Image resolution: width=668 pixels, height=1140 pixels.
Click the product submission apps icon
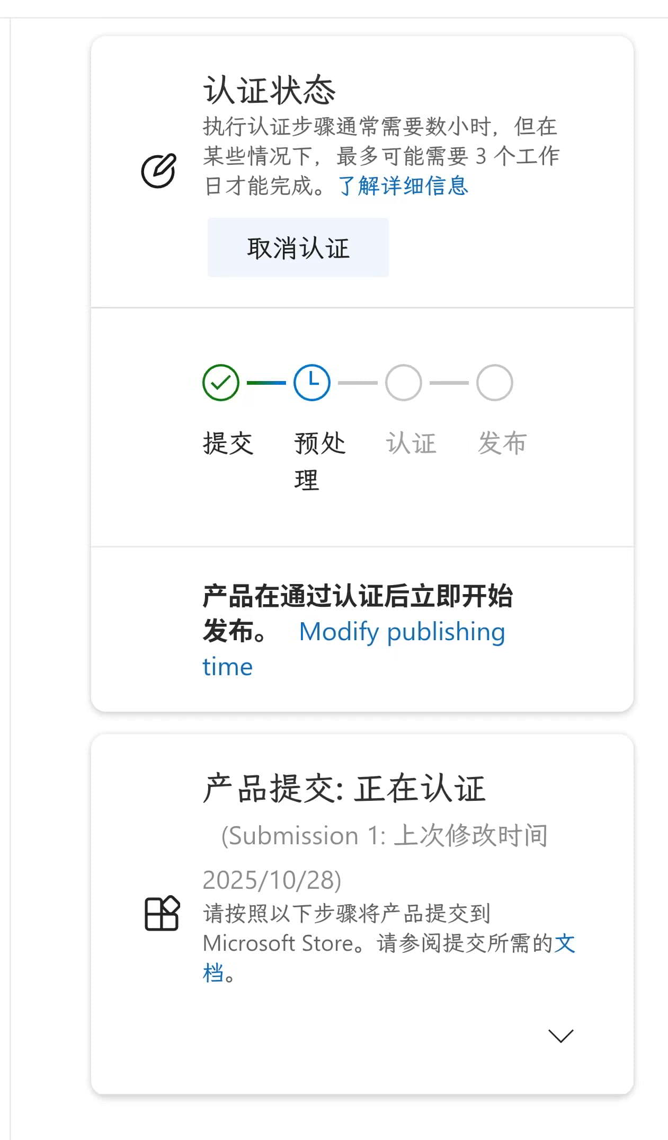coord(162,913)
